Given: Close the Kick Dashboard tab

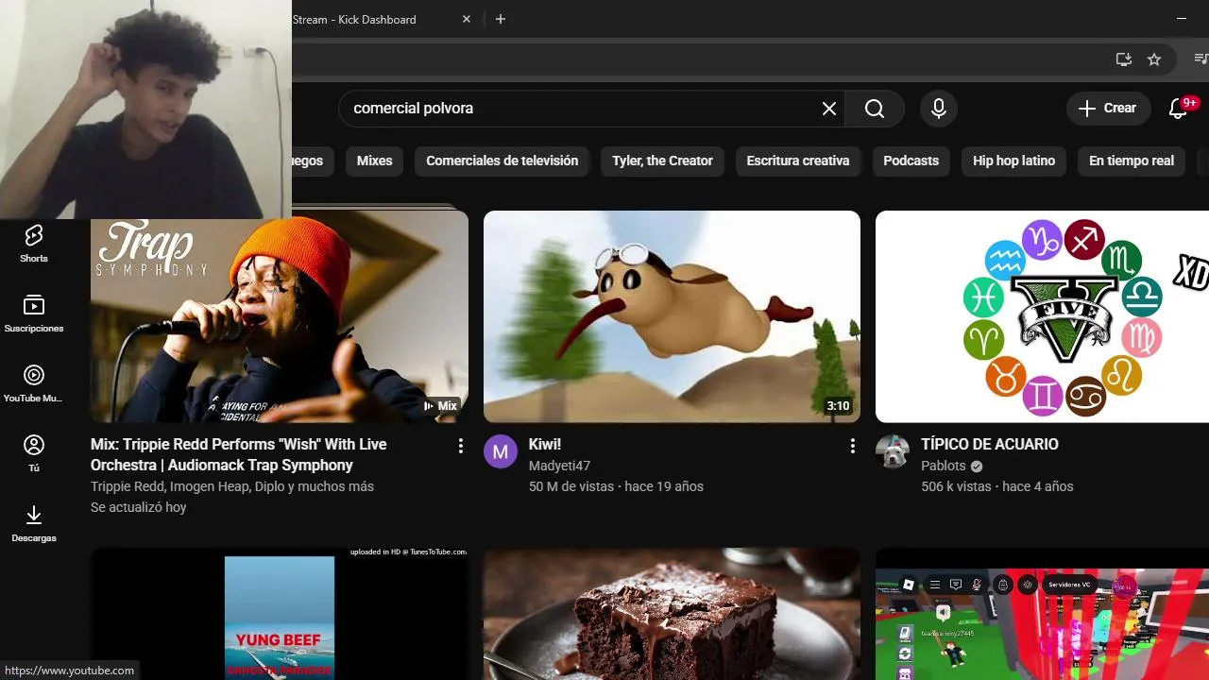Looking at the screenshot, I should point(467,19).
